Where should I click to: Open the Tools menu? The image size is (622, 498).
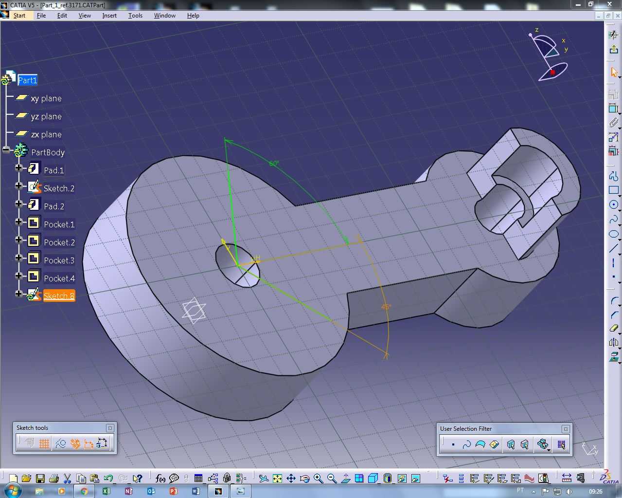click(135, 16)
